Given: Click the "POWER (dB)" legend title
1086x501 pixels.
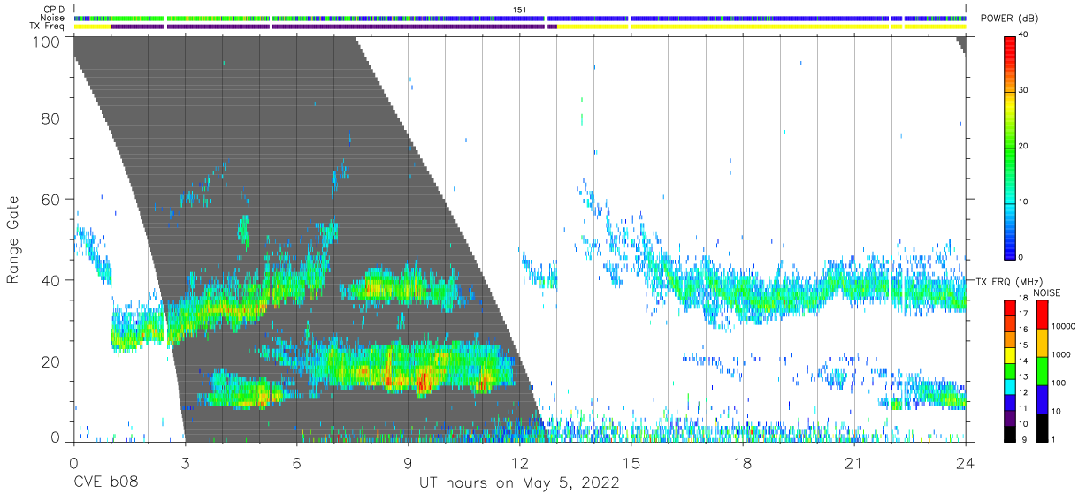Looking at the screenshot, I should 1008,19.
